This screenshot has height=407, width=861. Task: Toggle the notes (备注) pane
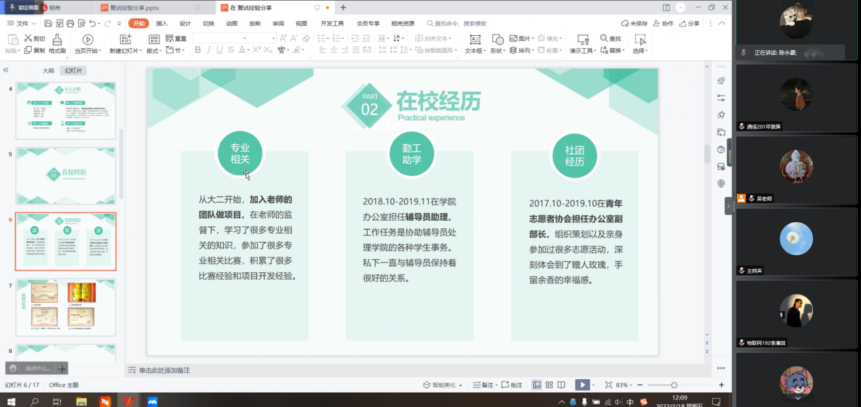[x=483, y=385]
